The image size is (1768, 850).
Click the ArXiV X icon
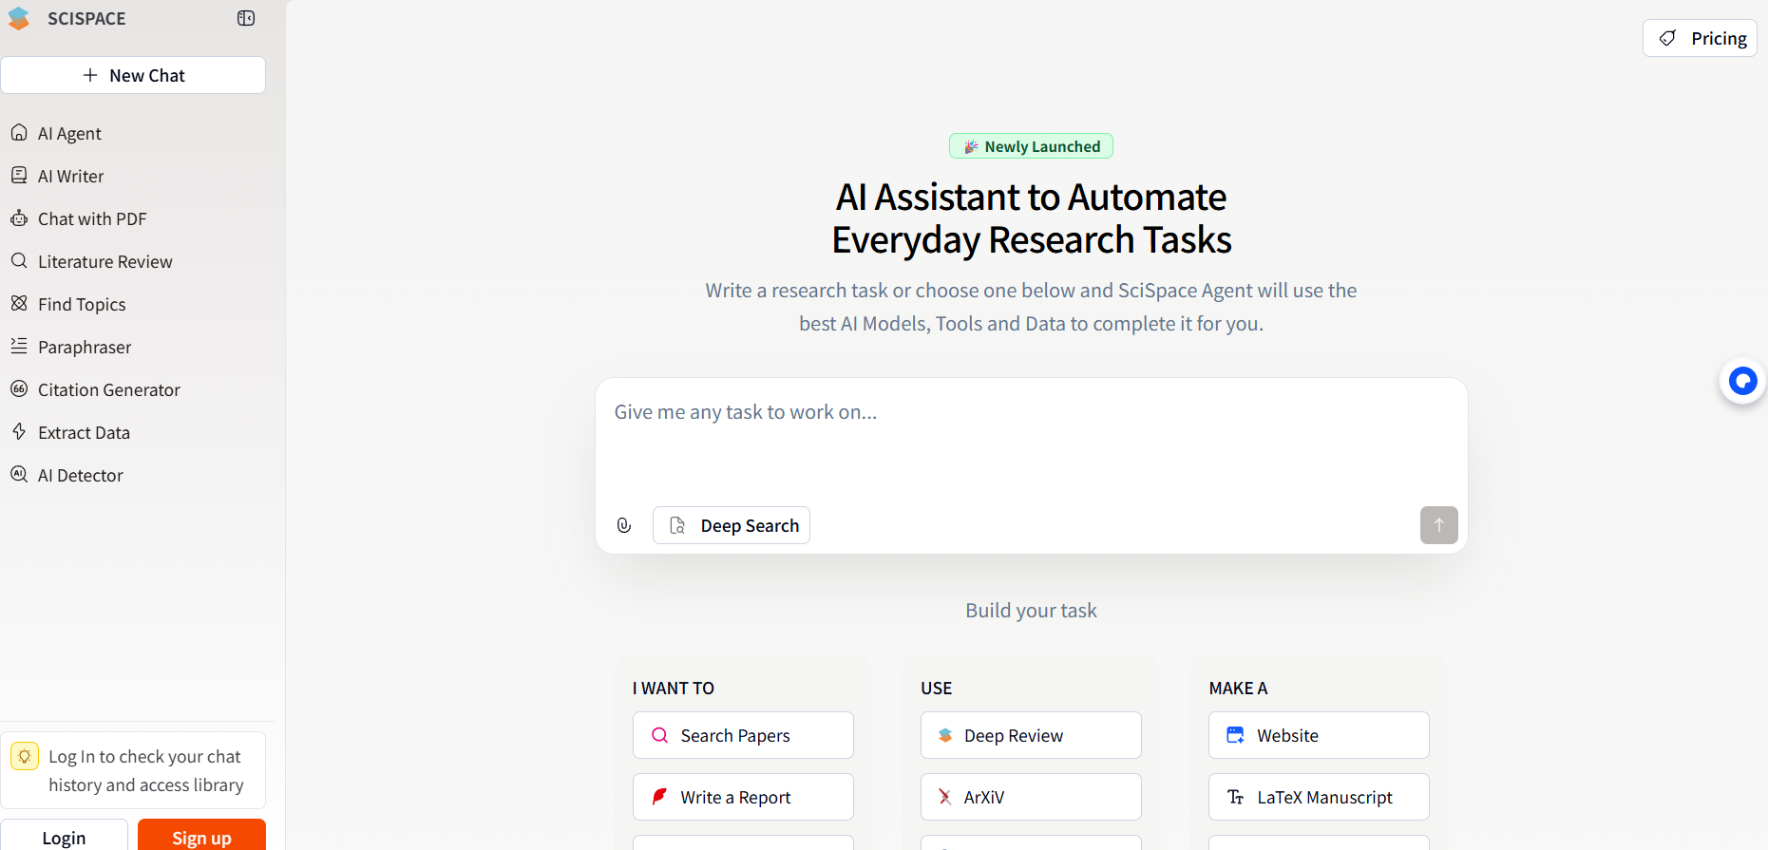pyautogui.click(x=945, y=797)
